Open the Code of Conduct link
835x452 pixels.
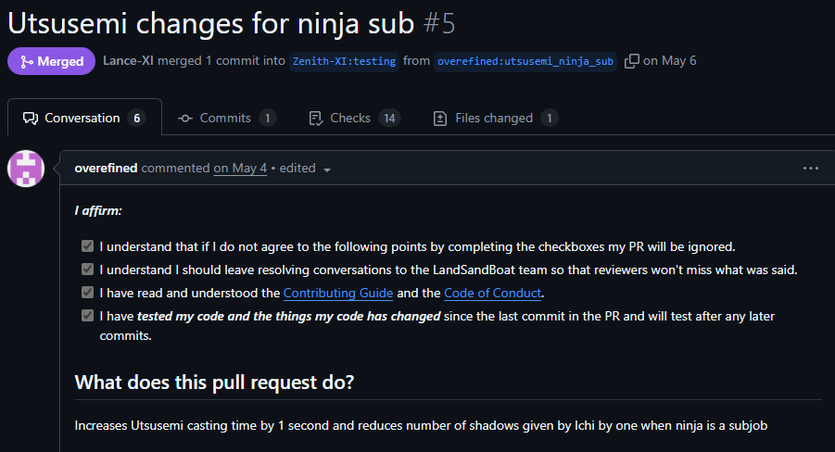492,293
